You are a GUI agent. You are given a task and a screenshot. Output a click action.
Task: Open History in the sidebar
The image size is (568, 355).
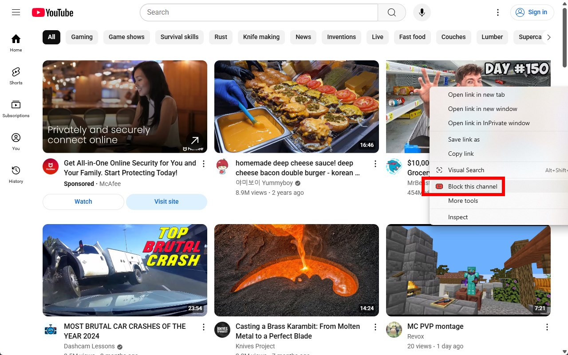16,174
